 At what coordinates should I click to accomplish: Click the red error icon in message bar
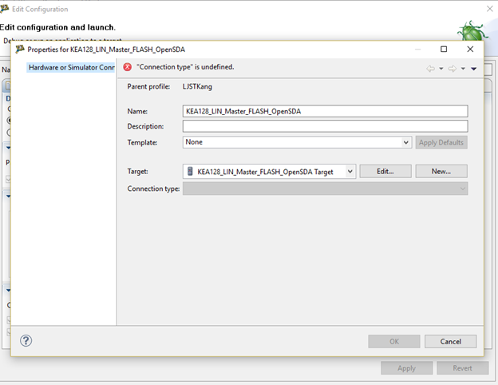[128, 67]
